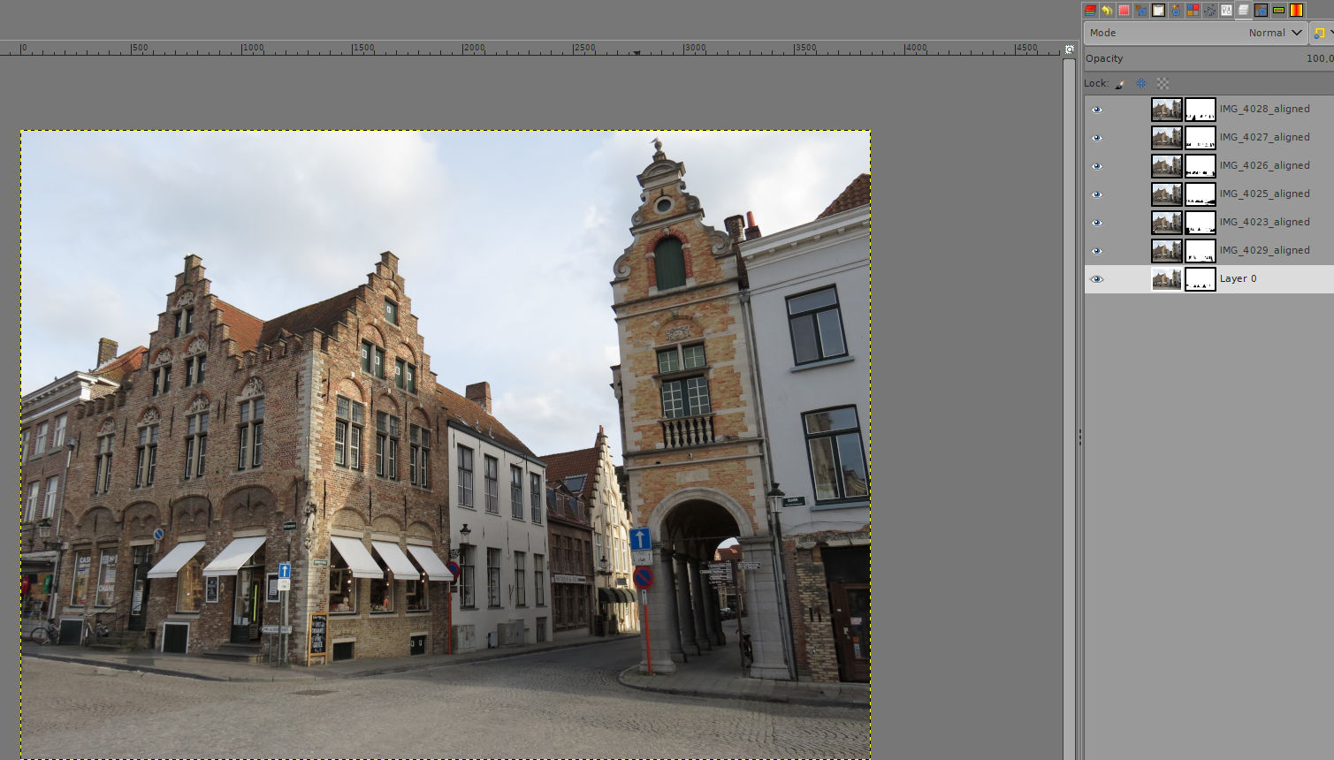This screenshot has width=1334, height=760.
Task: Click the layer name "Layer 0"
Action: pyautogui.click(x=1238, y=279)
